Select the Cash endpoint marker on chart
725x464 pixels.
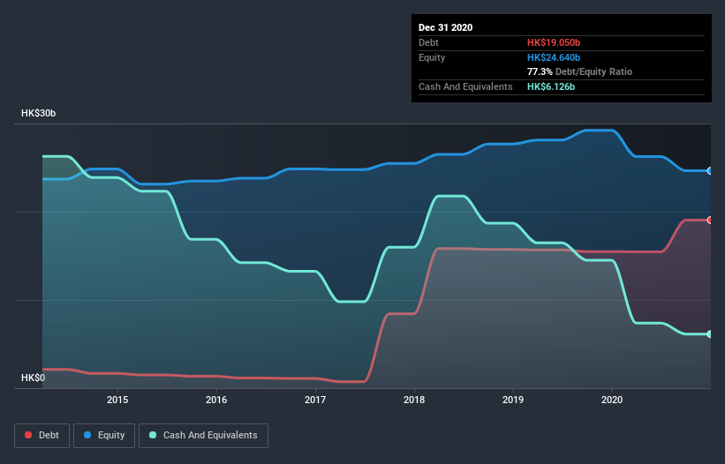710,333
